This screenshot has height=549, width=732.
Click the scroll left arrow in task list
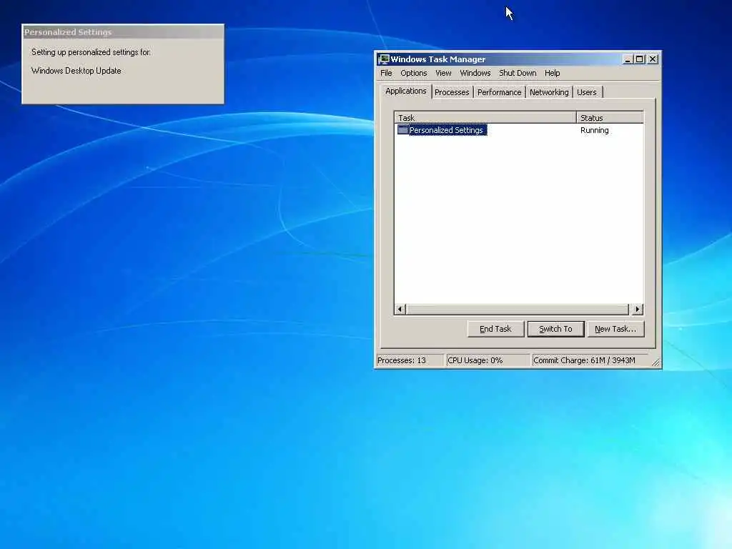[x=400, y=309]
